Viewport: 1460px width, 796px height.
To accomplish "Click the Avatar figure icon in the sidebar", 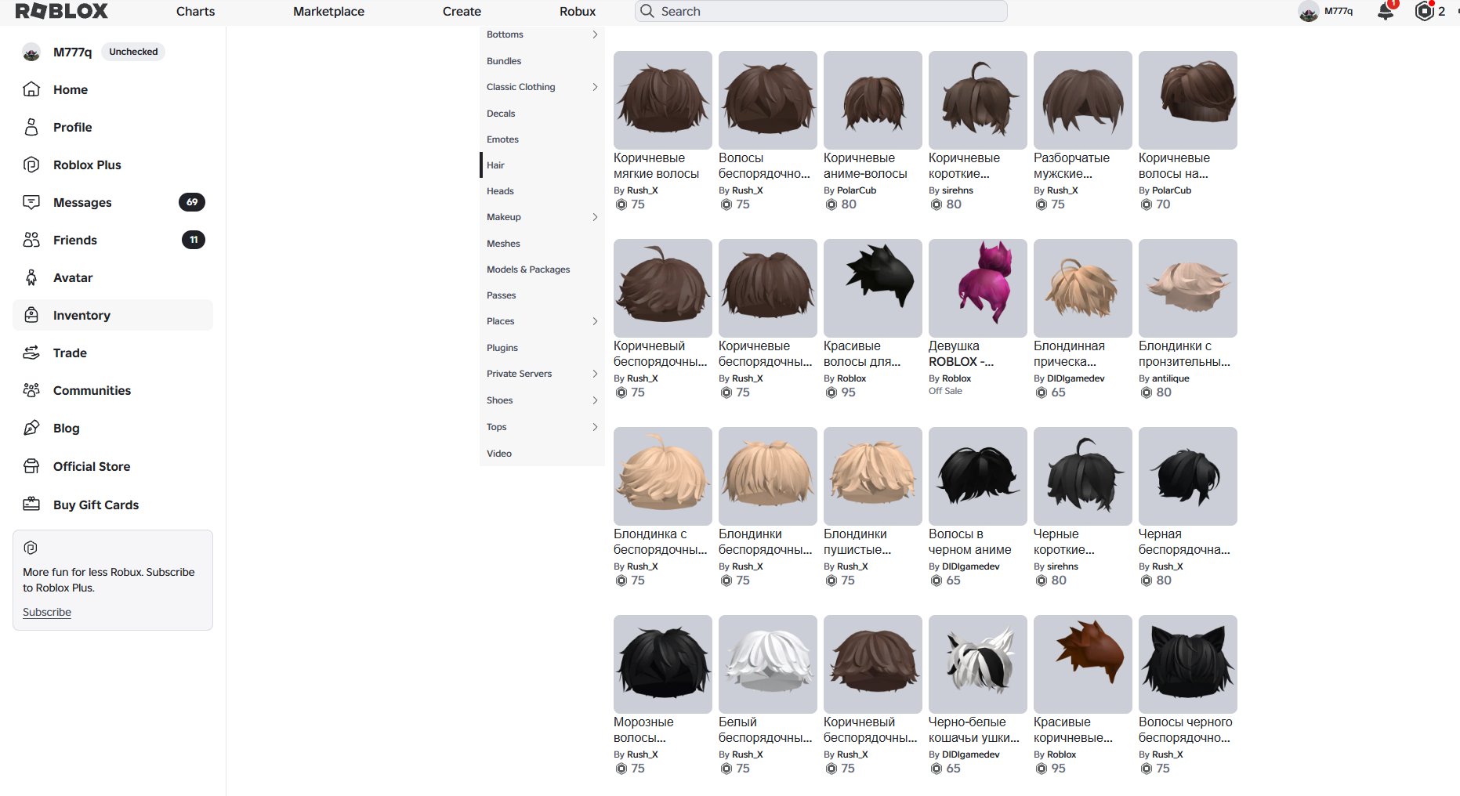I will [x=31, y=277].
